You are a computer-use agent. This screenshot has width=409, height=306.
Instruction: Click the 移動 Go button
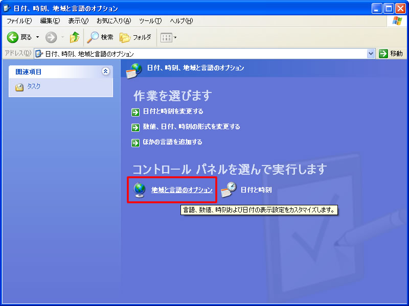click(x=391, y=54)
